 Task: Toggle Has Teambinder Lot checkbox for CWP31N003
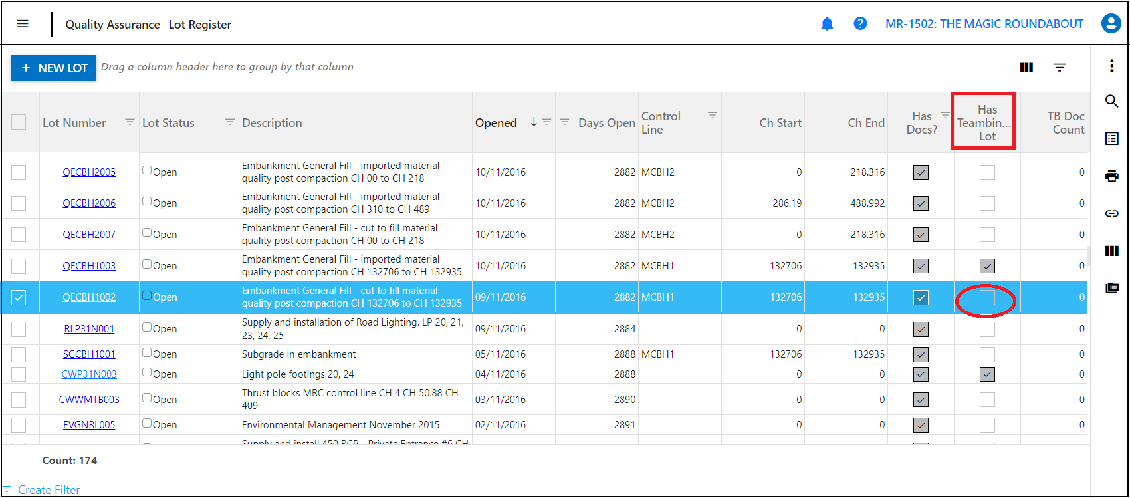click(987, 374)
